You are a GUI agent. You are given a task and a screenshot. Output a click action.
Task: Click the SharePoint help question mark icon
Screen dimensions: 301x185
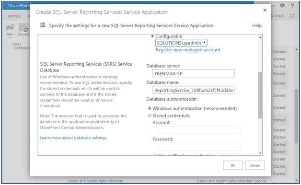[x=292, y=6]
